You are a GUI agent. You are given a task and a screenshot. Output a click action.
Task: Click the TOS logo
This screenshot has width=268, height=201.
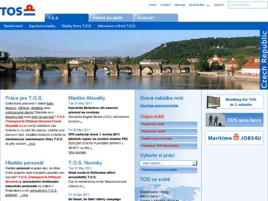pyautogui.click(x=18, y=10)
